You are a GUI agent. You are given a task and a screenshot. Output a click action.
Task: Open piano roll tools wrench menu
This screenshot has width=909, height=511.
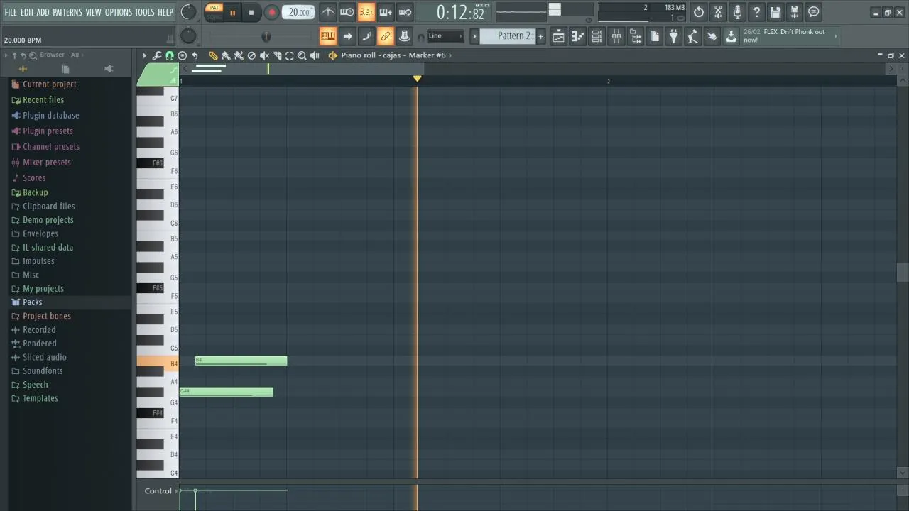(x=157, y=55)
